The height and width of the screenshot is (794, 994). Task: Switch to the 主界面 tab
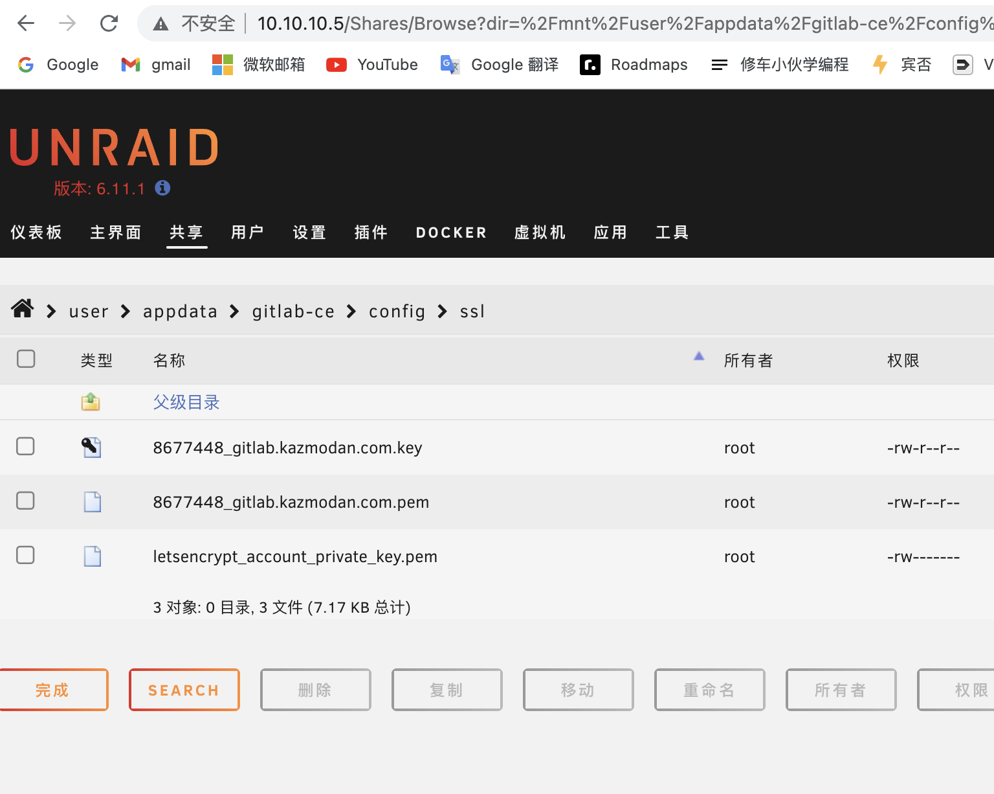click(116, 232)
